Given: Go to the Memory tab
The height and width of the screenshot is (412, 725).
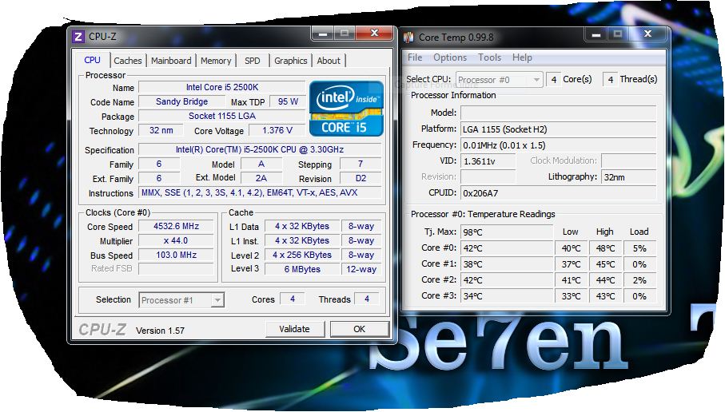Looking at the screenshot, I should point(216,61).
